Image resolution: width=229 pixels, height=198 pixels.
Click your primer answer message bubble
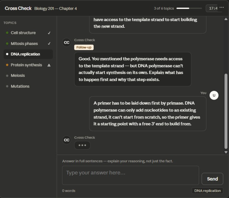(147, 114)
